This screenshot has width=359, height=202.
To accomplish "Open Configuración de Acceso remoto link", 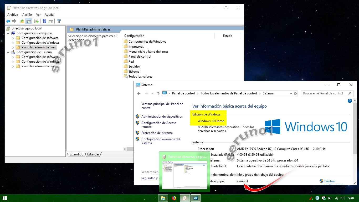I will 159,125.
